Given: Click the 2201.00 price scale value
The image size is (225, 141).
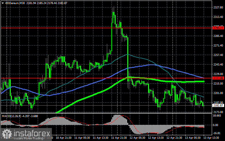Looking at the screenshot, I should click(218, 93).
